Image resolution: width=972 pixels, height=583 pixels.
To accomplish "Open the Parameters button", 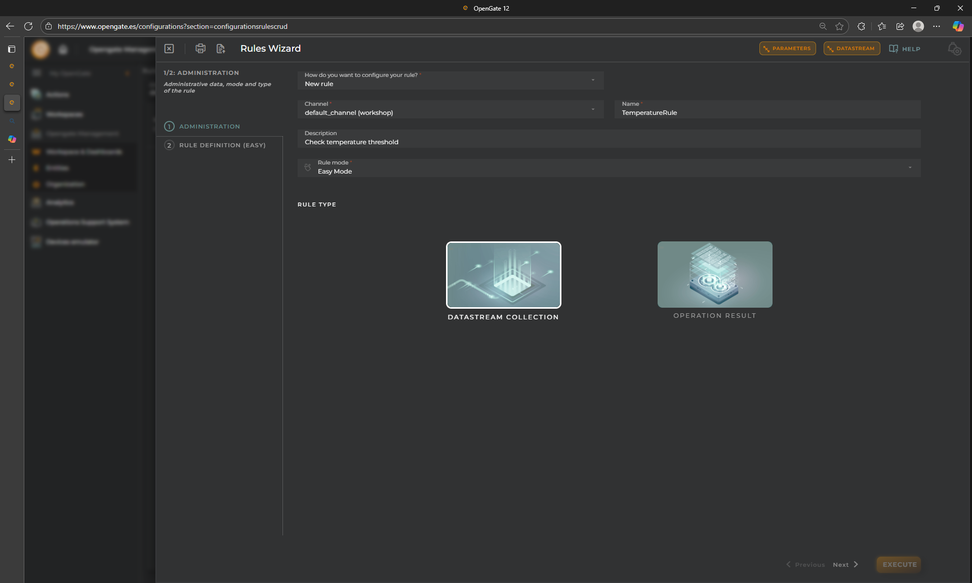I will [787, 49].
